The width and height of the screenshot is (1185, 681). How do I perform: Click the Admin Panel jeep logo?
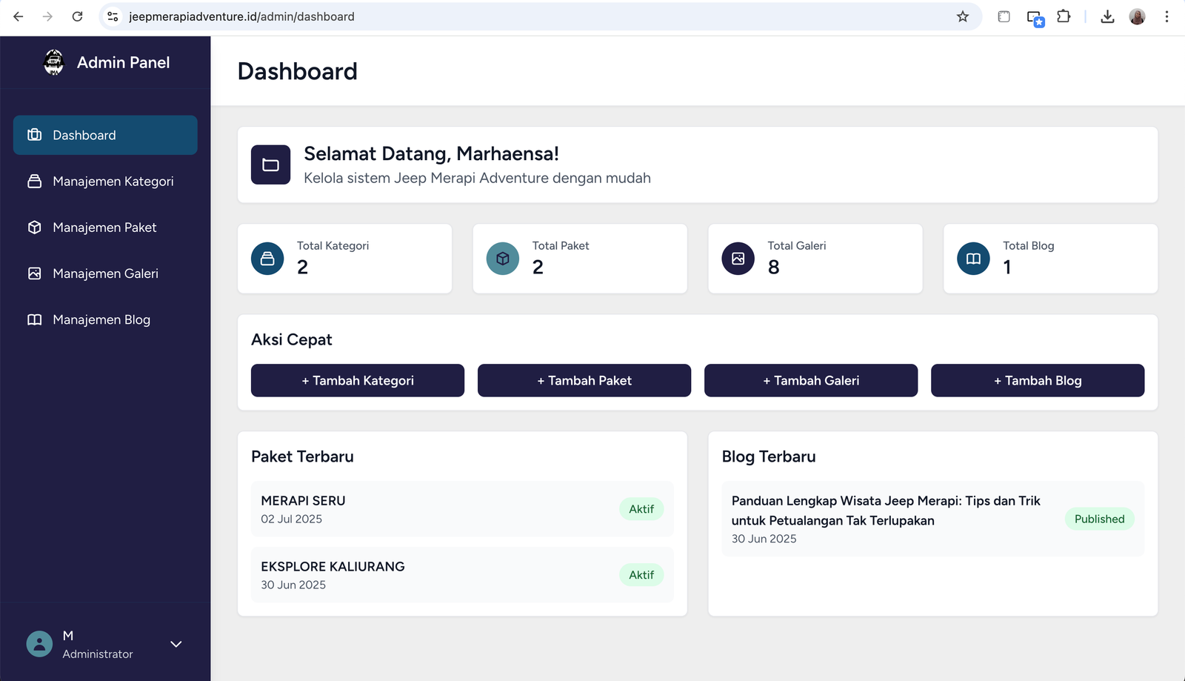(x=54, y=62)
